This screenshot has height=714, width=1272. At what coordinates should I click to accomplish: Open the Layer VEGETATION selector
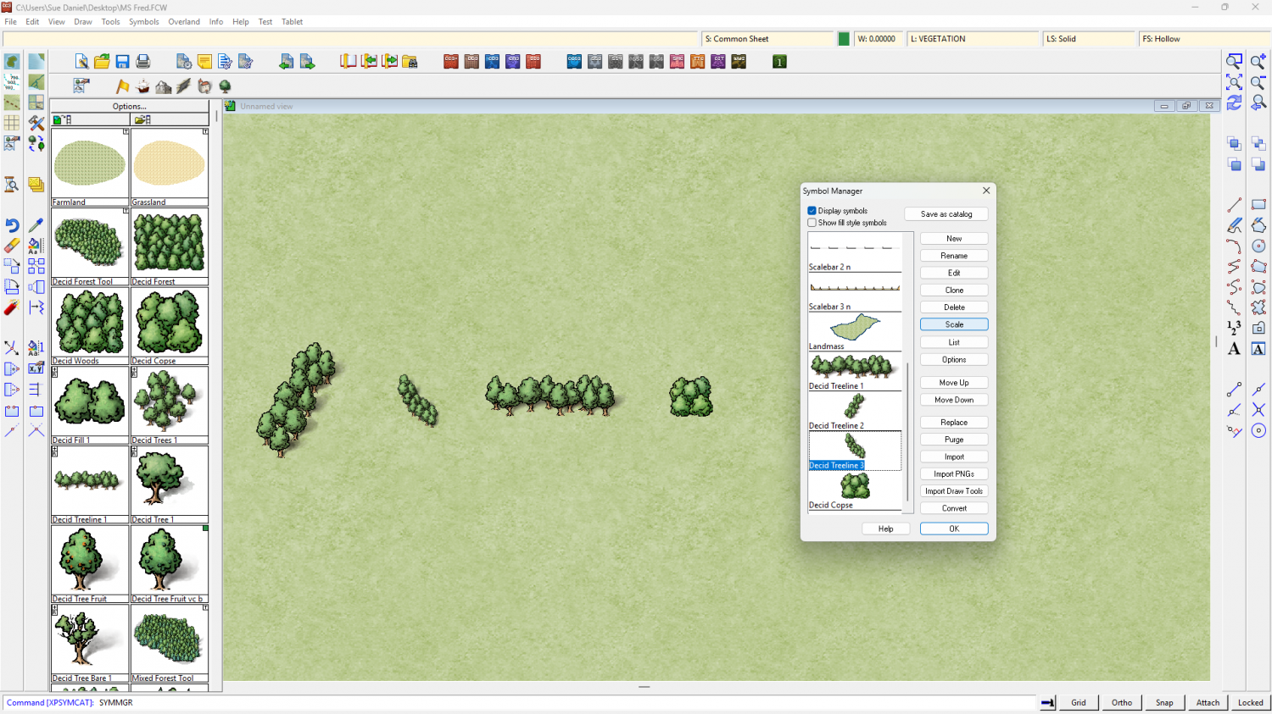973,39
